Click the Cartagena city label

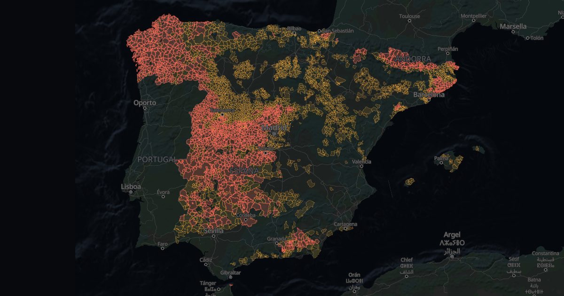(345, 224)
